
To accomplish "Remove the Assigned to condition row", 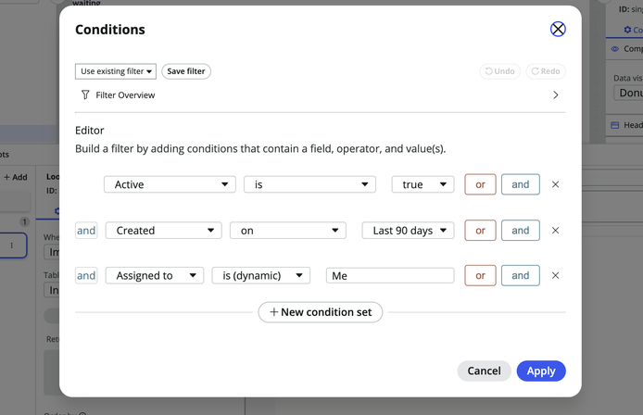I will (x=555, y=275).
